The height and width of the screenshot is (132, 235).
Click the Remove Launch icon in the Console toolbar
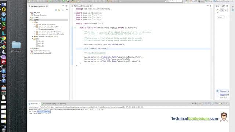tap(192, 103)
